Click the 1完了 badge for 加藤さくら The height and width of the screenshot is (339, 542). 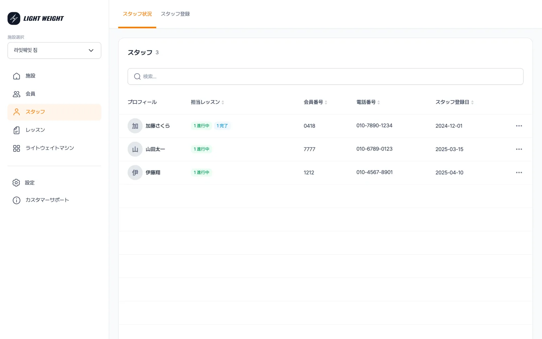(222, 126)
